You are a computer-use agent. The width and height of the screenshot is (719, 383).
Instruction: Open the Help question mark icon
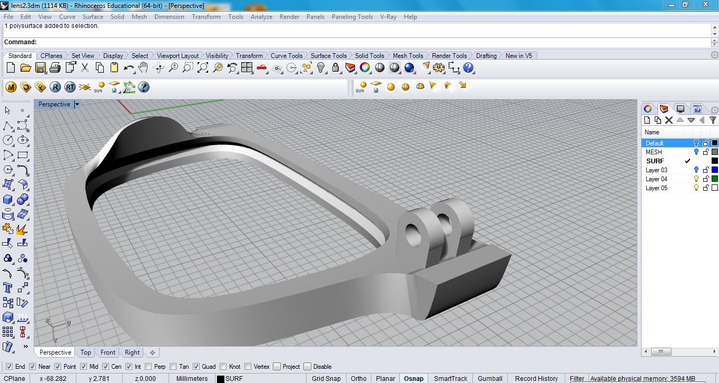coord(468,67)
